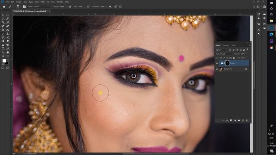The height and width of the screenshot is (155, 276).
Task: Delete layer trash icon
Action: click(247, 121)
